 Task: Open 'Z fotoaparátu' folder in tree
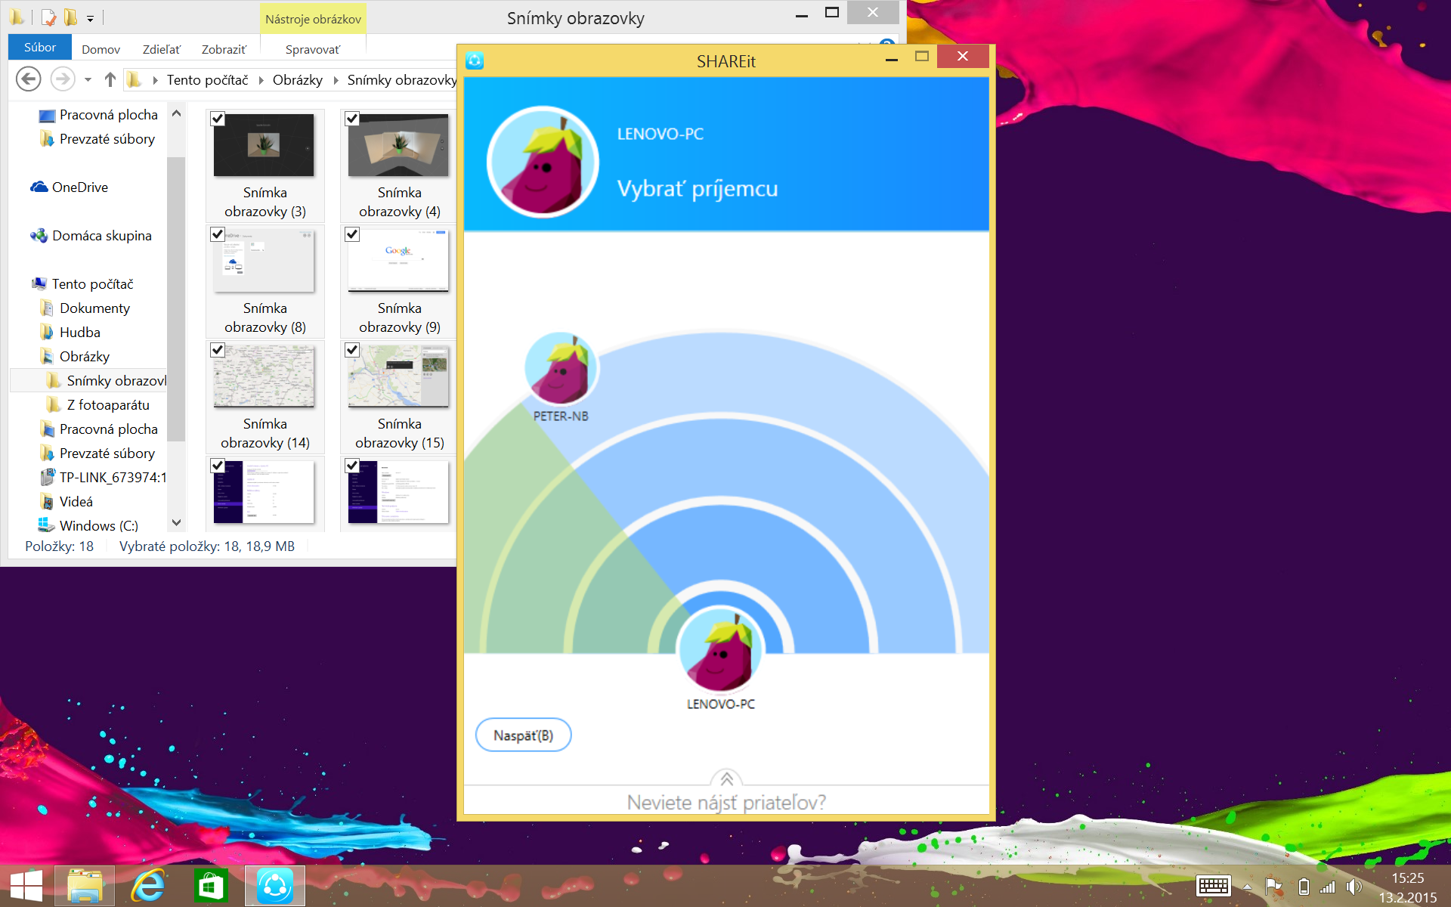click(x=98, y=405)
